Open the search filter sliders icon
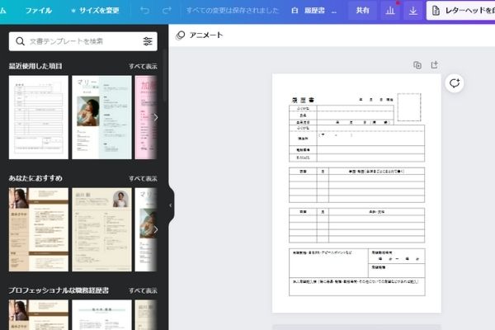495x330 pixels. 148,41
